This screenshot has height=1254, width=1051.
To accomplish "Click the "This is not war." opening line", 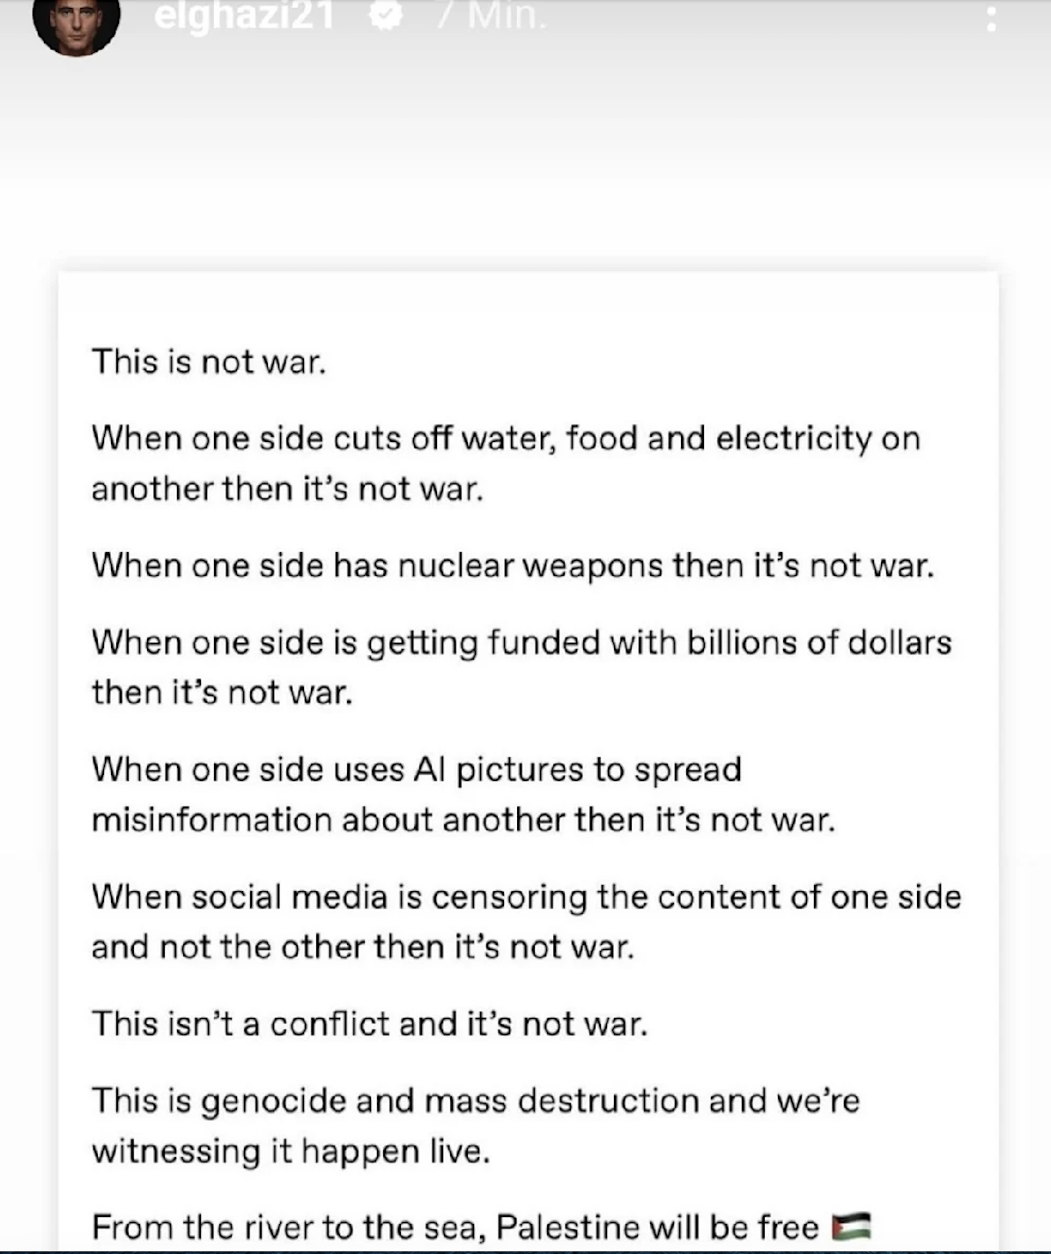I will pos(209,362).
